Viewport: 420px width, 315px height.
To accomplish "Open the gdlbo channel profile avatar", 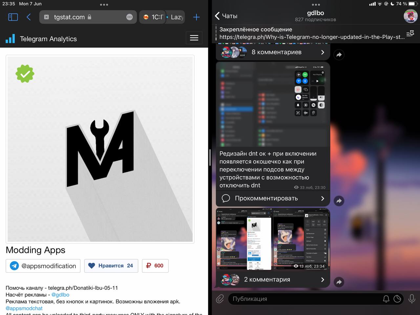I will [410, 16].
